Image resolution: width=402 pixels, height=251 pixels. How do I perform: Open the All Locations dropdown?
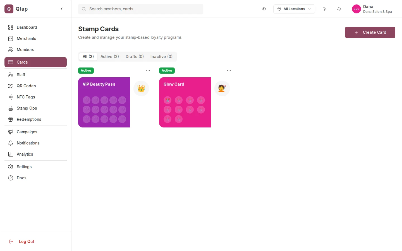(294, 9)
